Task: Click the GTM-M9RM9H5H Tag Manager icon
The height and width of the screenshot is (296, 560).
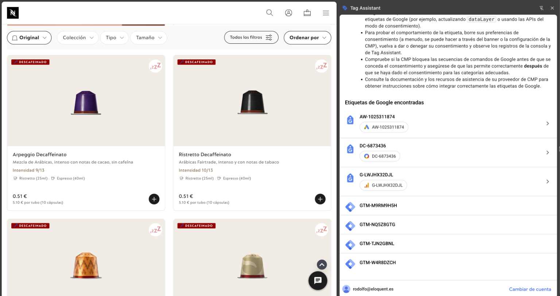Action: [x=350, y=207]
